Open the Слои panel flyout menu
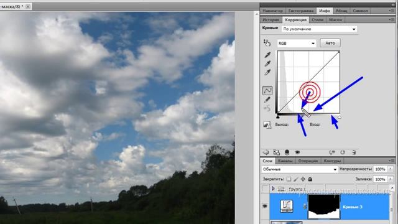 coord(391,161)
